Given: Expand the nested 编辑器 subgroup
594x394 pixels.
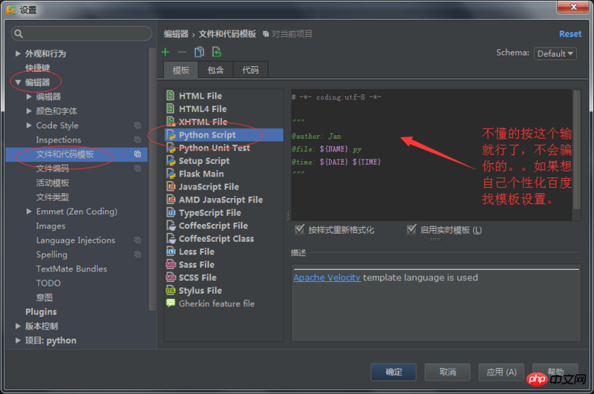Looking at the screenshot, I should tap(29, 96).
